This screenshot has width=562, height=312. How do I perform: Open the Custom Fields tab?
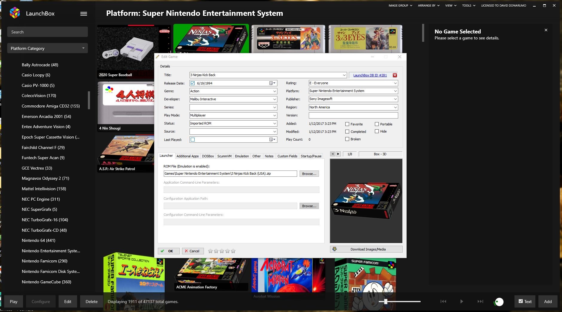pos(287,156)
